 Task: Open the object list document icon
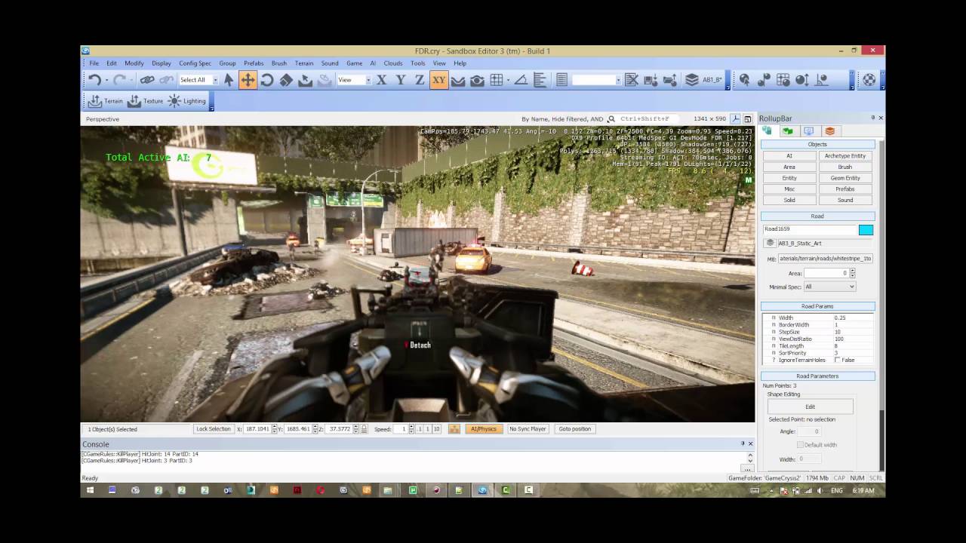pos(561,80)
